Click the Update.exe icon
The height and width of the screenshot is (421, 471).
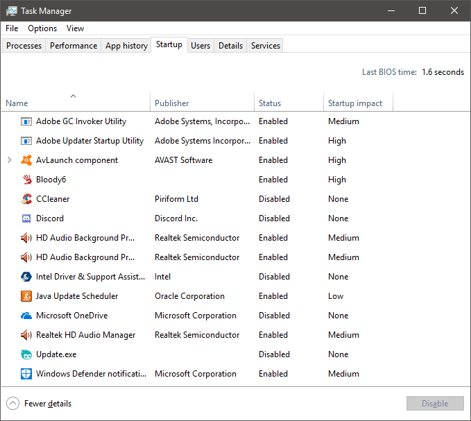click(26, 354)
